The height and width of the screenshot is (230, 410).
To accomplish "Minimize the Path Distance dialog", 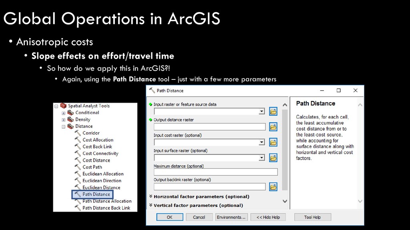I will [322, 90].
